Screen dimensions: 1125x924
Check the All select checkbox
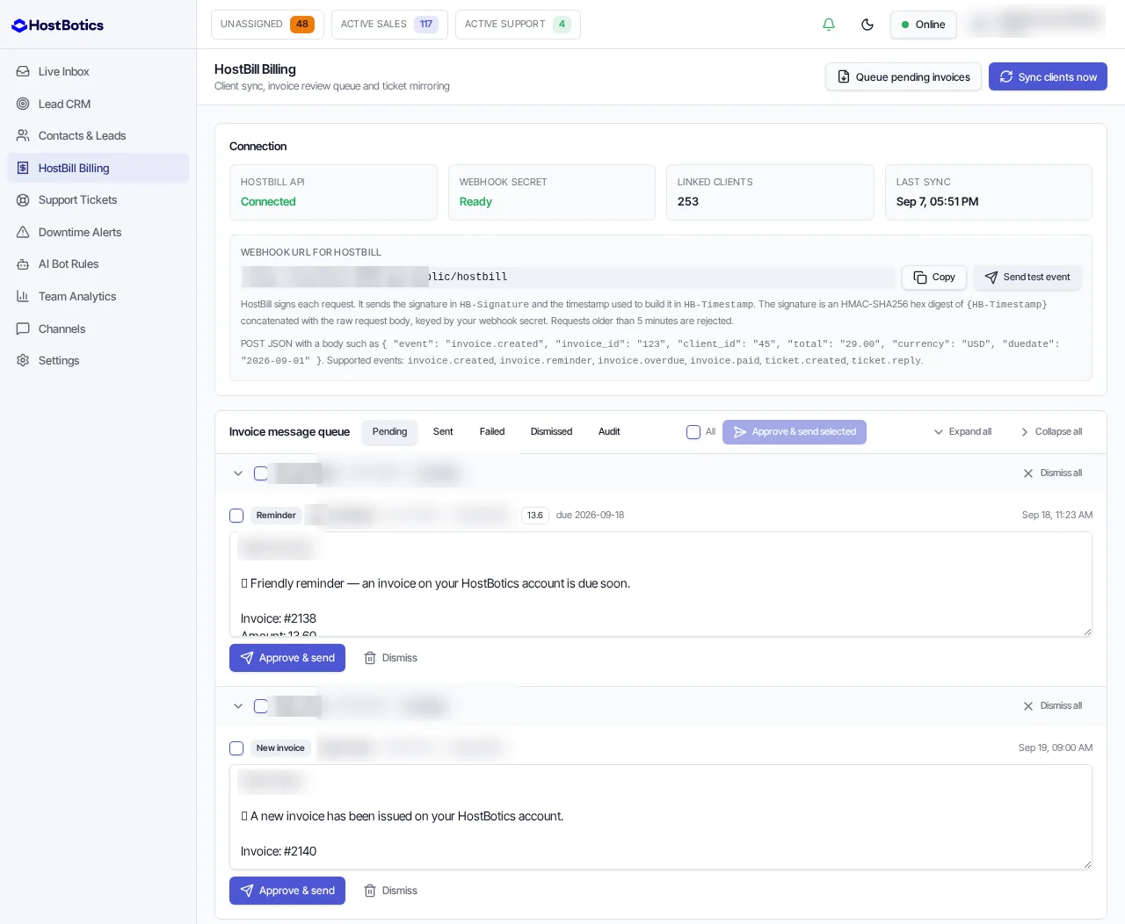click(x=693, y=432)
